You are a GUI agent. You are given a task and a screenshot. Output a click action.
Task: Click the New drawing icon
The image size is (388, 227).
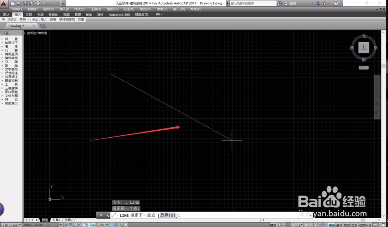(x=13, y=3)
